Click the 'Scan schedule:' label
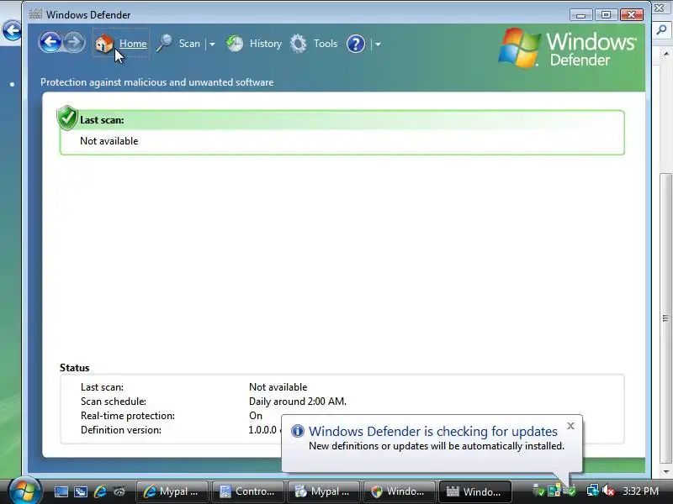The image size is (673, 504). tap(114, 402)
